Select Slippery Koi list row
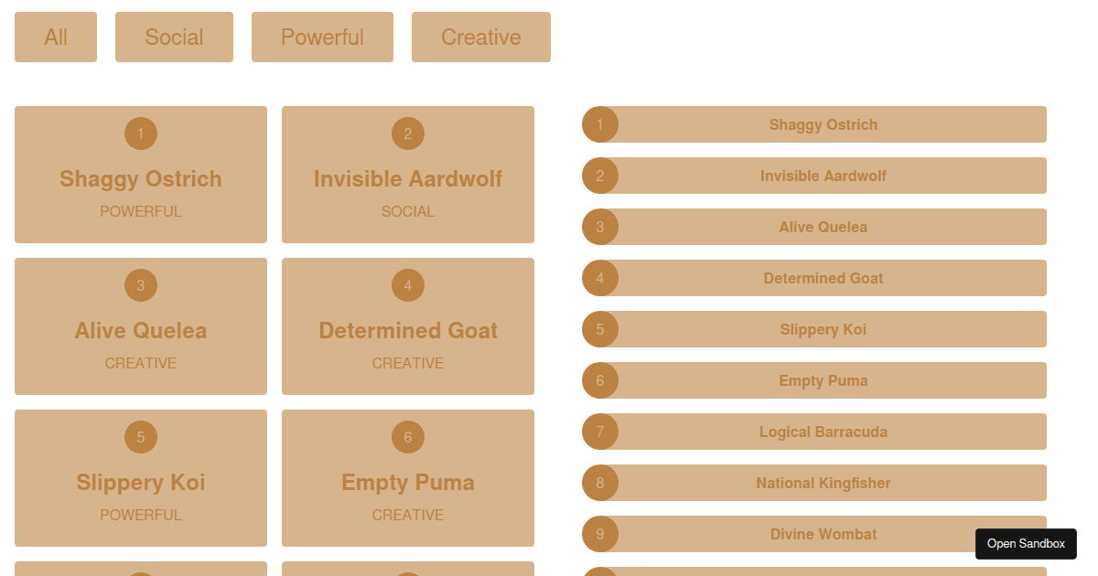Image resolution: width=1098 pixels, height=576 pixels. (823, 329)
